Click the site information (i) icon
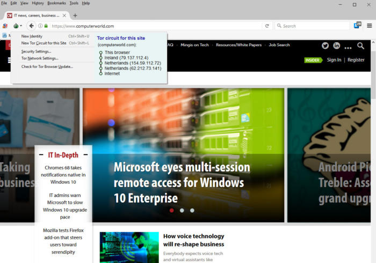 point(40,26)
